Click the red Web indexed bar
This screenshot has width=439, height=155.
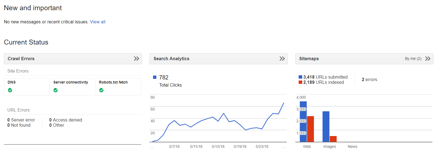click(310, 129)
